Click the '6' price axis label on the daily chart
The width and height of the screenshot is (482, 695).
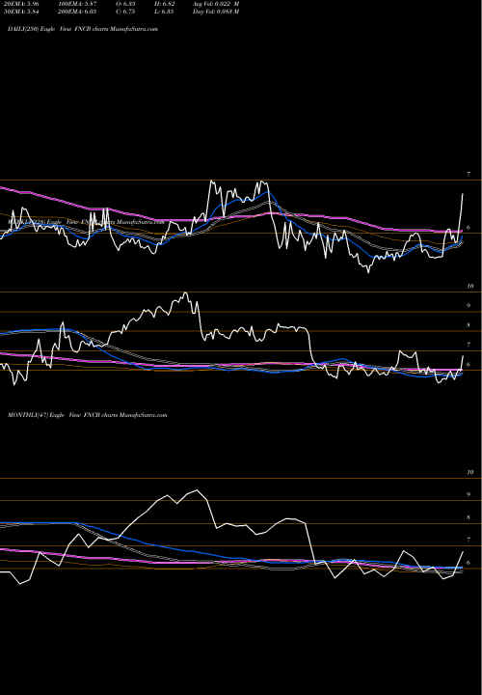(469, 228)
